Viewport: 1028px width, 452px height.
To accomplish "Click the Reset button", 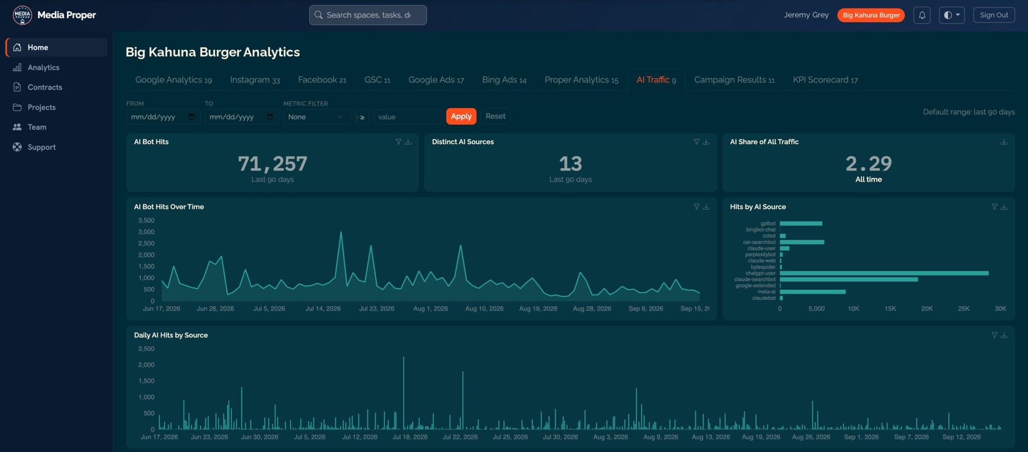I will pyautogui.click(x=495, y=116).
